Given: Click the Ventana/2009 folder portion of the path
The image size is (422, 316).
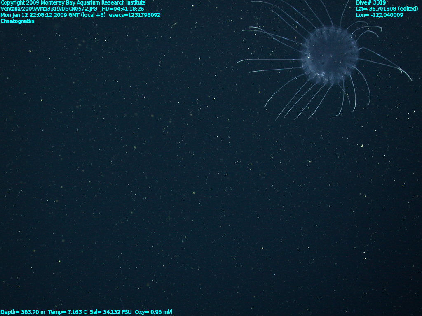Looking at the screenshot, I should coord(16,9).
